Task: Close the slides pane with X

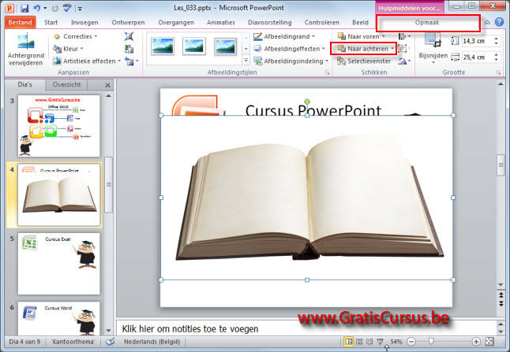Action: [107, 85]
